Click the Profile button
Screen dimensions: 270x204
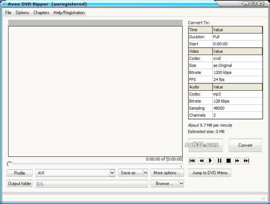(20, 173)
